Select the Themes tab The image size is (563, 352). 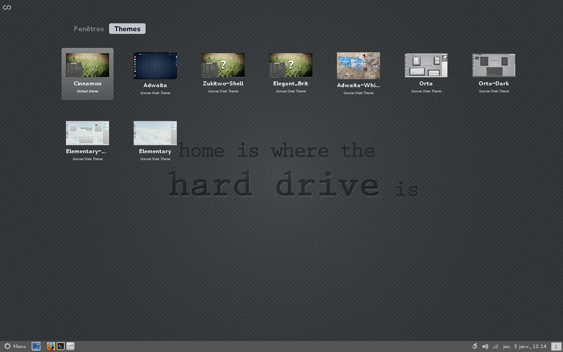(x=127, y=29)
